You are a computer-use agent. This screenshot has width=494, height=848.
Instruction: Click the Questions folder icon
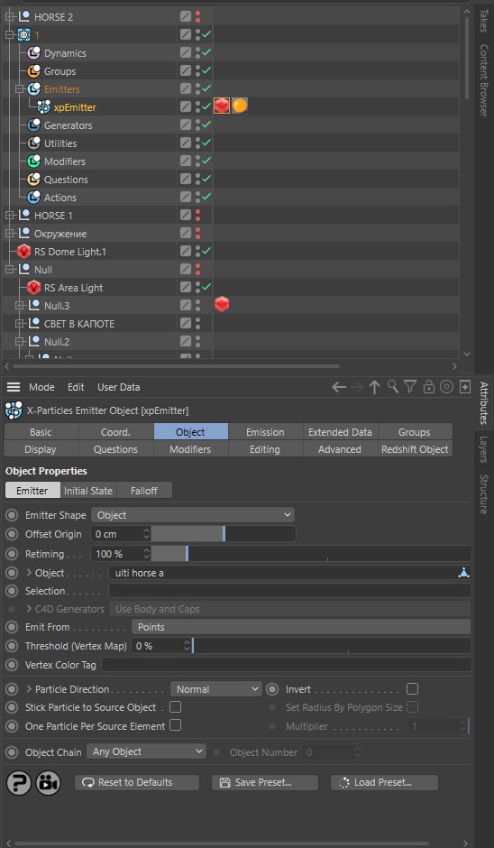coord(34,179)
